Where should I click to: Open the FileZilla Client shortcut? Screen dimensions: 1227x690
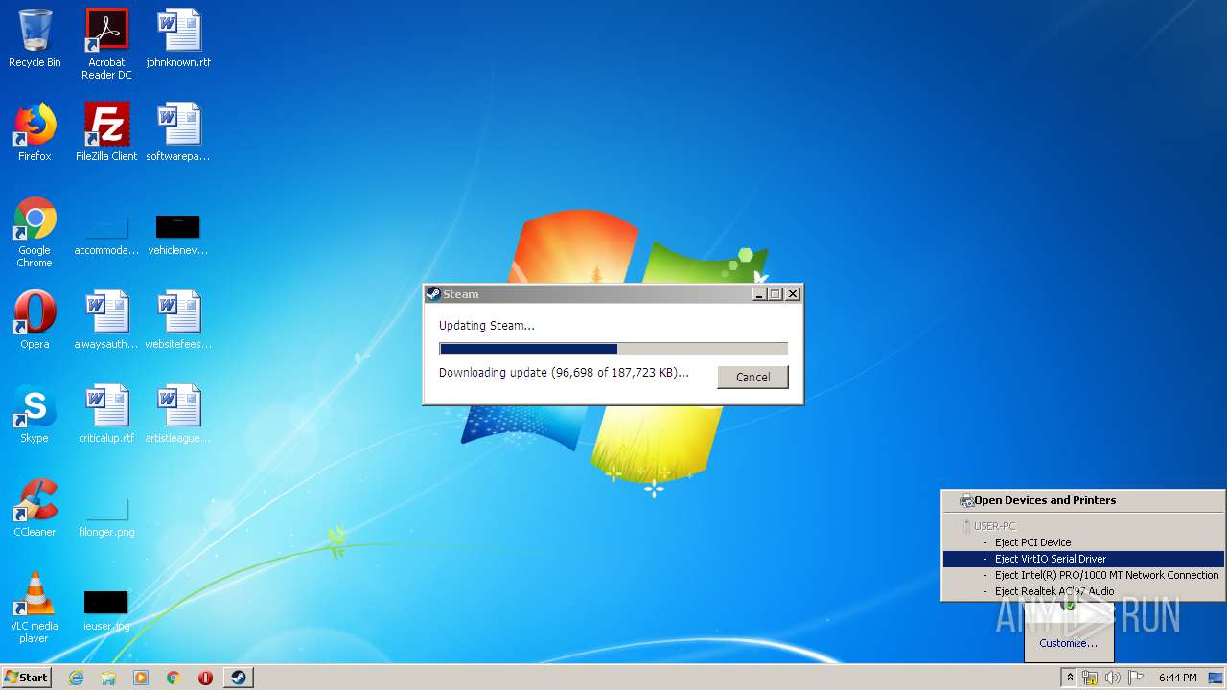pyautogui.click(x=106, y=132)
